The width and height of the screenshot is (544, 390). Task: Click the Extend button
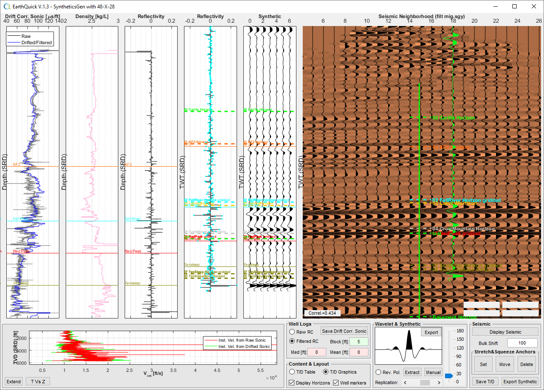(x=13, y=382)
